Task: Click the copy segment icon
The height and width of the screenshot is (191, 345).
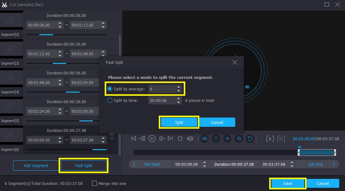Action: [238, 139]
